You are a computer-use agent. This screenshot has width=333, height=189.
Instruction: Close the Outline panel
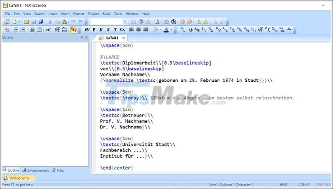pos(86,38)
